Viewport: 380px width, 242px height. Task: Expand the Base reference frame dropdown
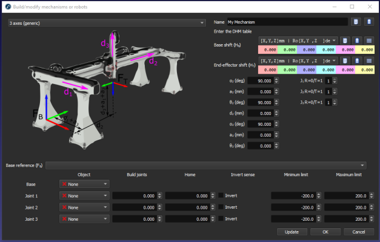click(x=205, y=165)
